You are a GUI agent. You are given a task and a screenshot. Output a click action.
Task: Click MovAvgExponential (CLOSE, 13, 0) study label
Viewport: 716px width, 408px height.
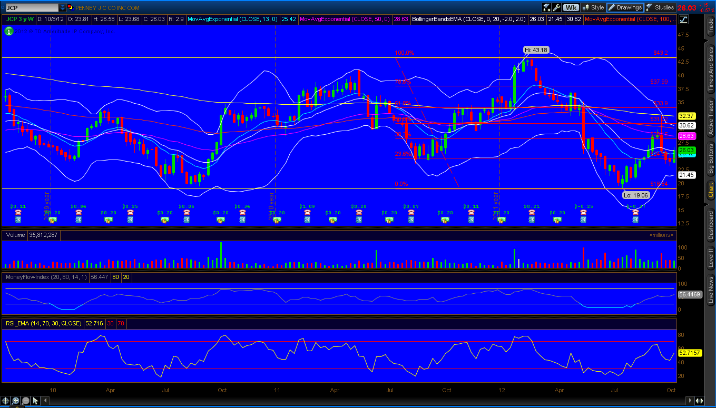pos(233,19)
